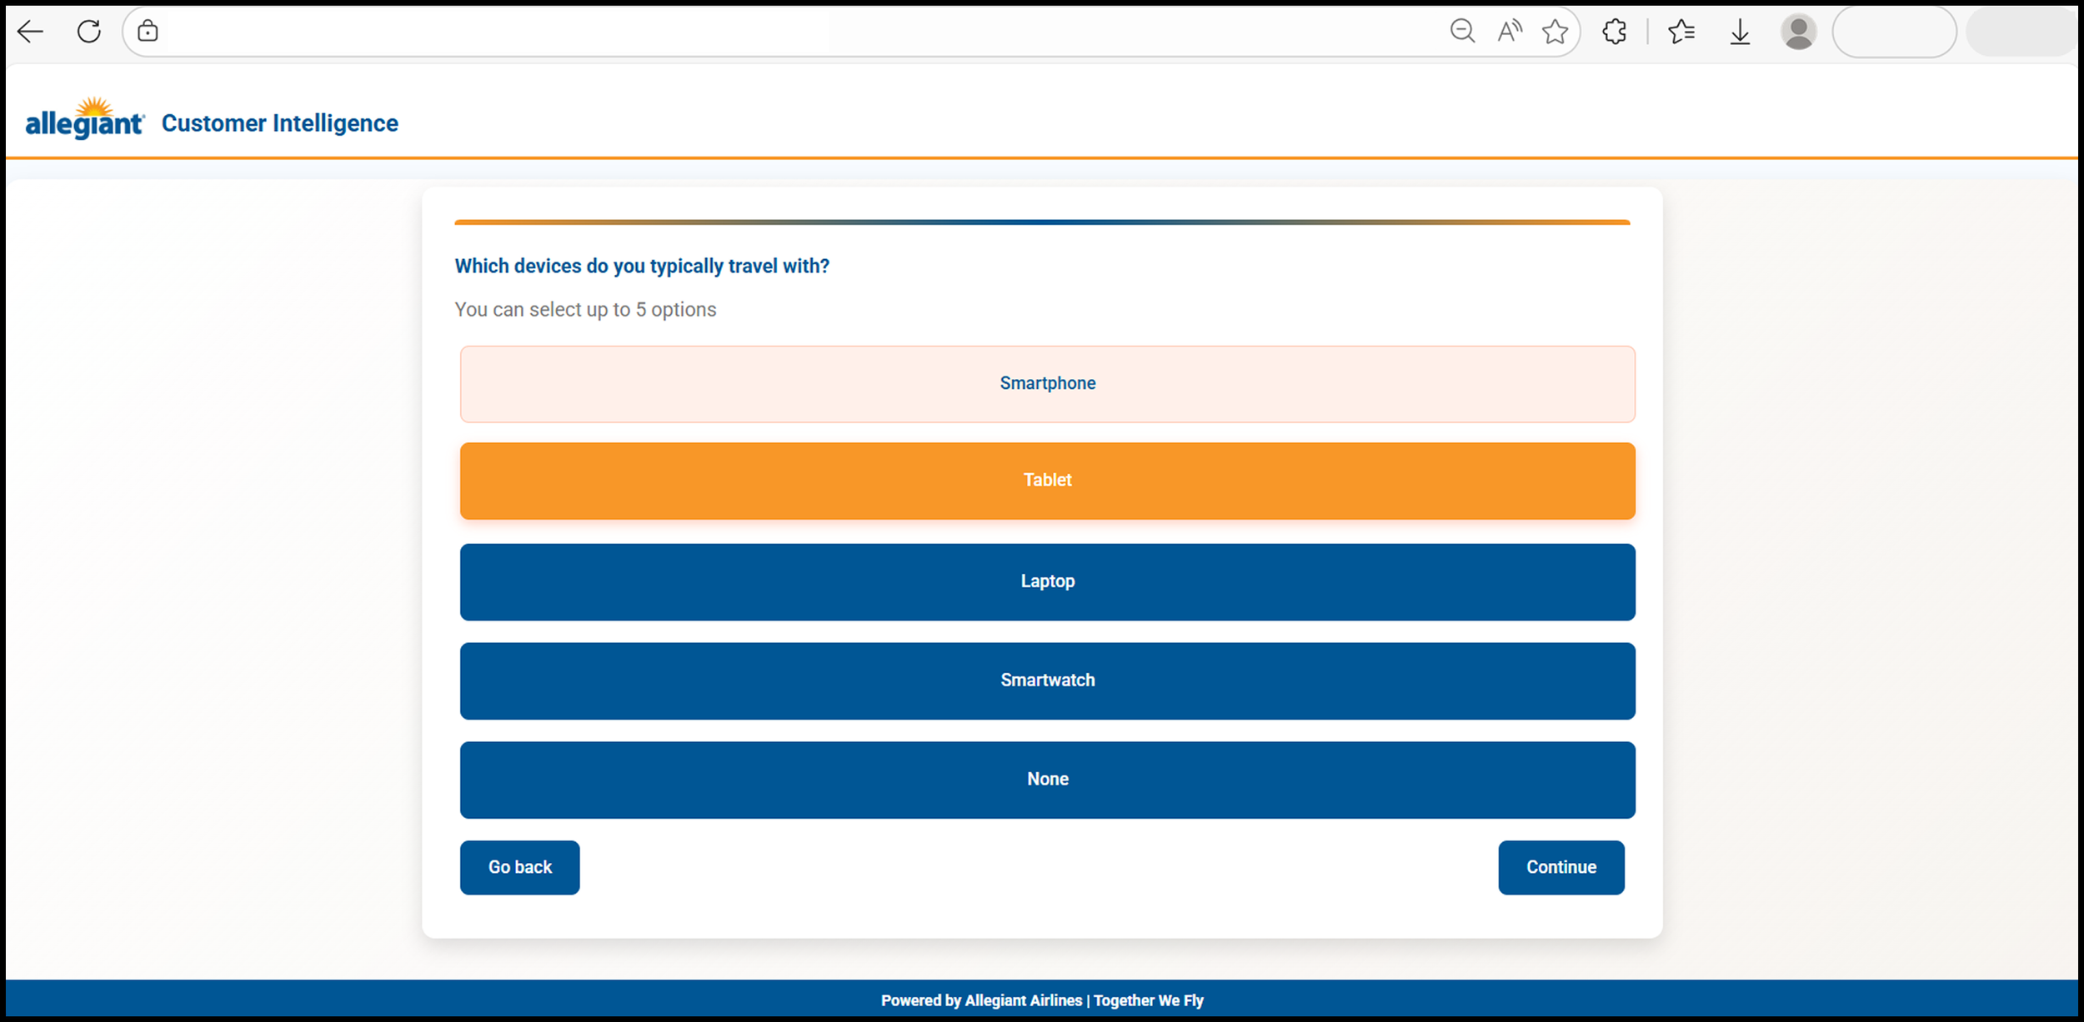The width and height of the screenshot is (2084, 1022).
Task: Click the zoom out magnifier icon
Action: [1462, 32]
